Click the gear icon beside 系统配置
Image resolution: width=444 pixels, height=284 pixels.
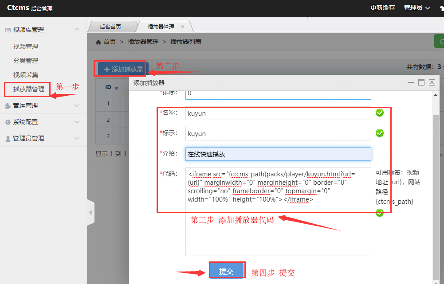(8, 122)
